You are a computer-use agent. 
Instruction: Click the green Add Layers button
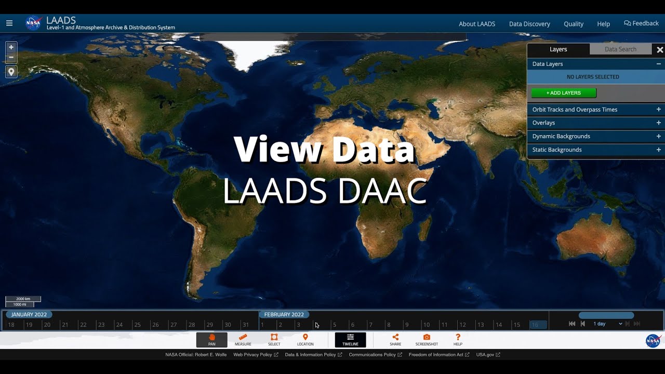564,93
